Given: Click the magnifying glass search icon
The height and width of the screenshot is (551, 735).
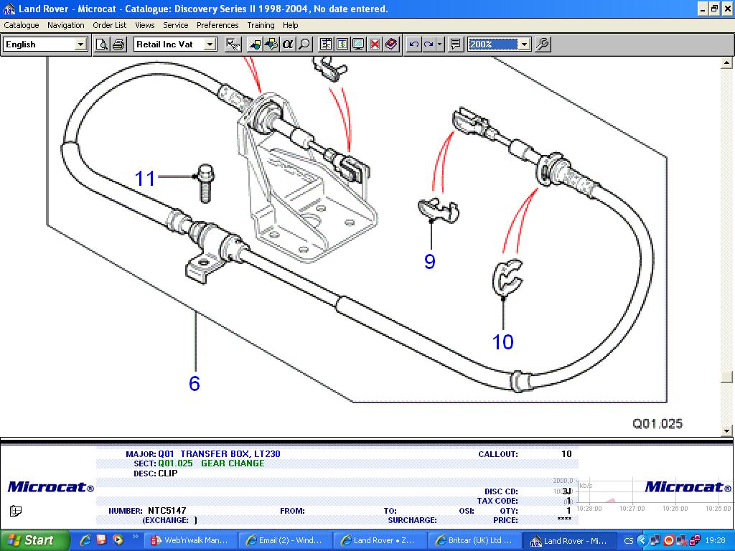Looking at the screenshot, I should point(304,44).
